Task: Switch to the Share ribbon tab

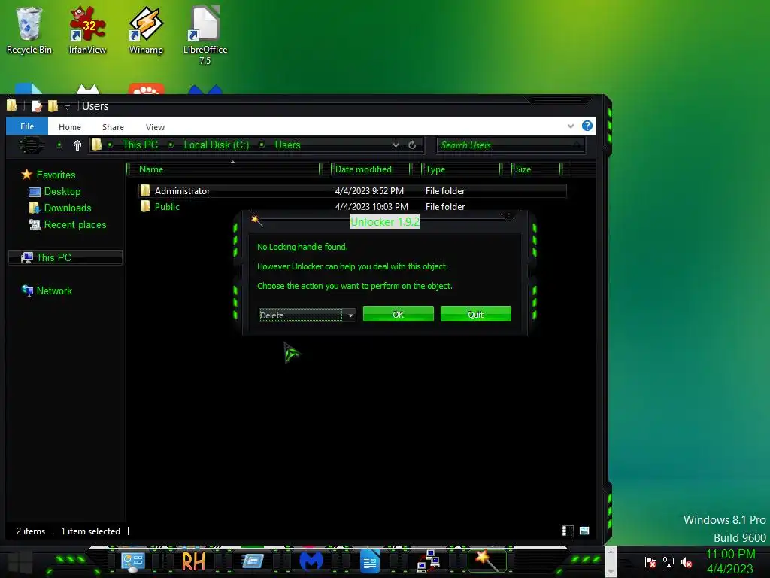Action: pos(113,126)
